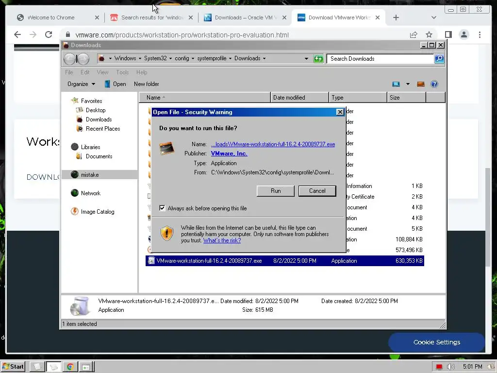Expand the Windows breadcrumb dropdown arrow
The height and width of the screenshot is (373, 497).
(x=140, y=58)
